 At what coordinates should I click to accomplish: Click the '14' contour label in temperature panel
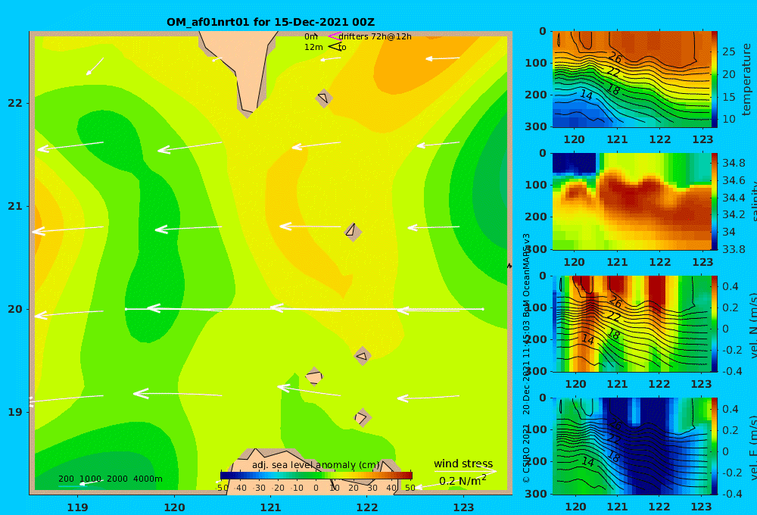point(586,95)
